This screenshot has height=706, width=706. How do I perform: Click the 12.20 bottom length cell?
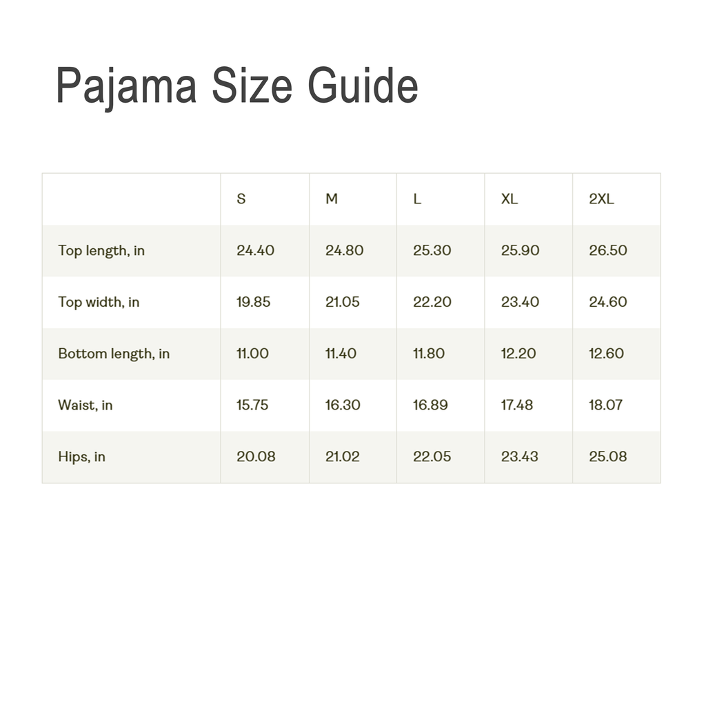click(x=518, y=354)
